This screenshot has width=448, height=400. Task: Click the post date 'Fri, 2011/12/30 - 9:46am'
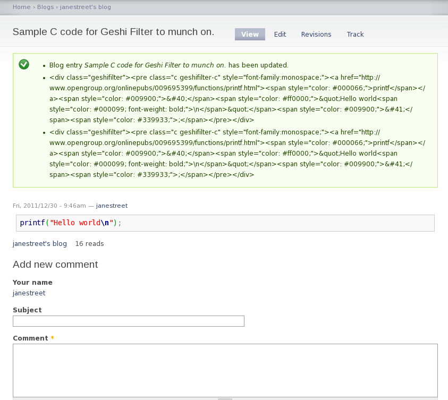coord(49,206)
